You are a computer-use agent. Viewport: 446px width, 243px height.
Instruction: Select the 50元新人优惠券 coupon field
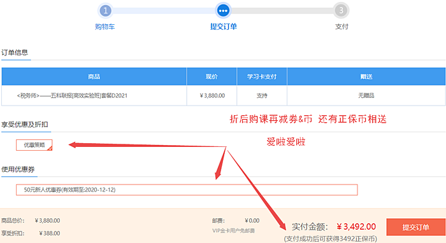click(x=187, y=190)
